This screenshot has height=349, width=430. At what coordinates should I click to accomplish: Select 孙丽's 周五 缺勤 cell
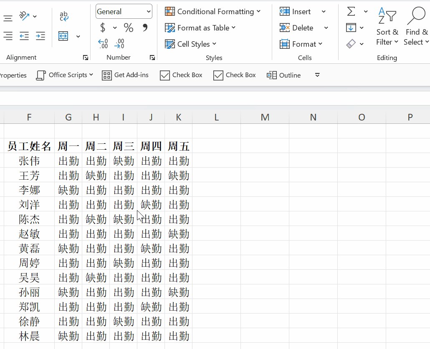[x=179, y=292]
